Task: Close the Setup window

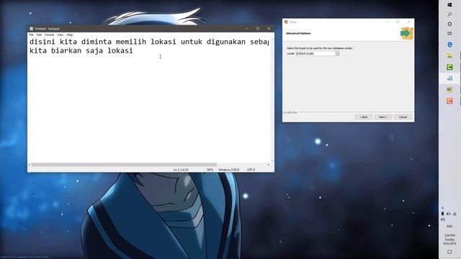Action: pyautogui.click(x=408, y=22)
